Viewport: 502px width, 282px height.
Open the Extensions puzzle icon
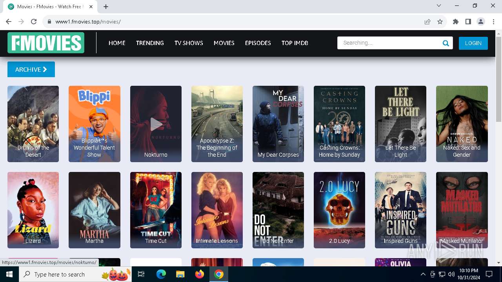tap(456, 22)
